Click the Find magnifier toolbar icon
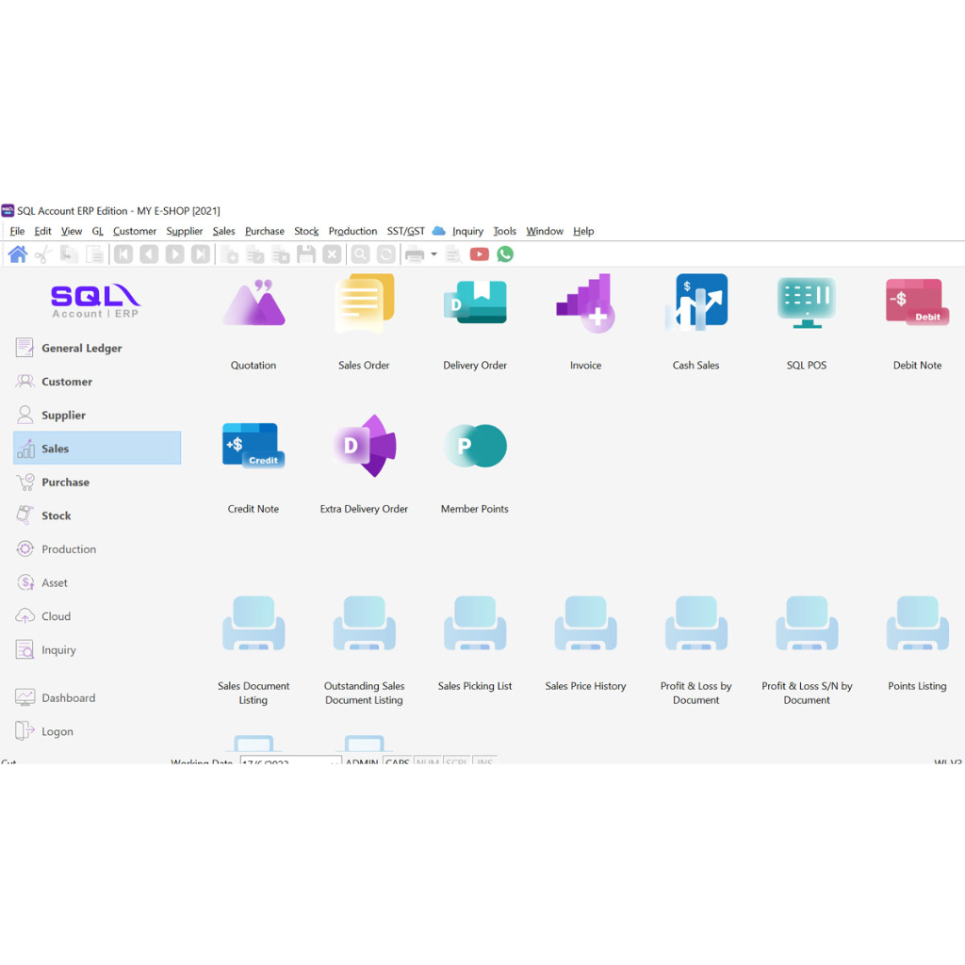 [x=361, y=254]
